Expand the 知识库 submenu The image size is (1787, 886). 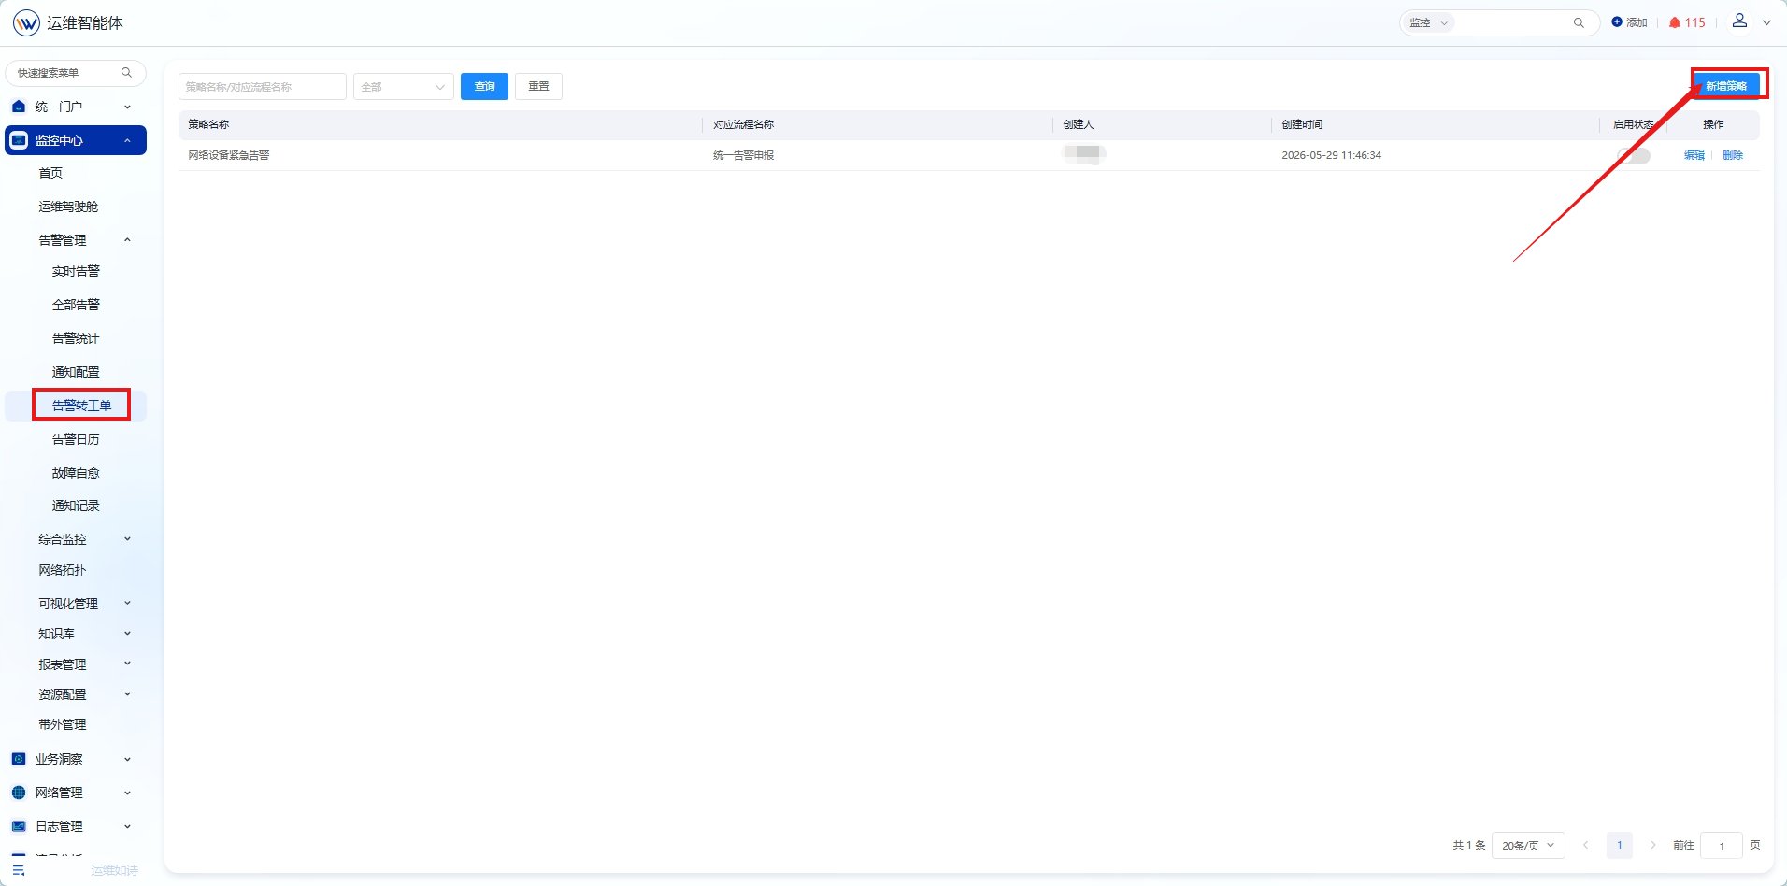point(128,634)
